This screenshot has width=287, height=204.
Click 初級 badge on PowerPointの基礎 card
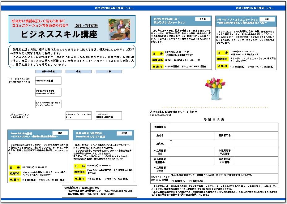[x=60, y=133]
